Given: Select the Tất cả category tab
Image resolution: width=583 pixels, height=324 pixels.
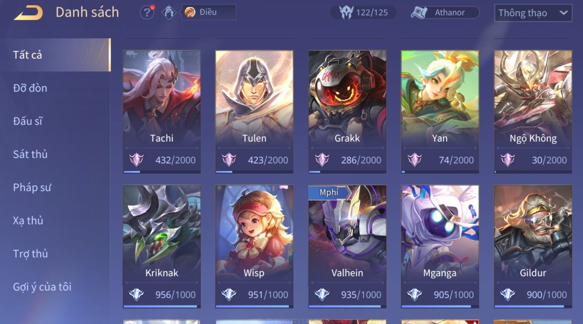Looking at the screenshot, I should click(55, 55).
